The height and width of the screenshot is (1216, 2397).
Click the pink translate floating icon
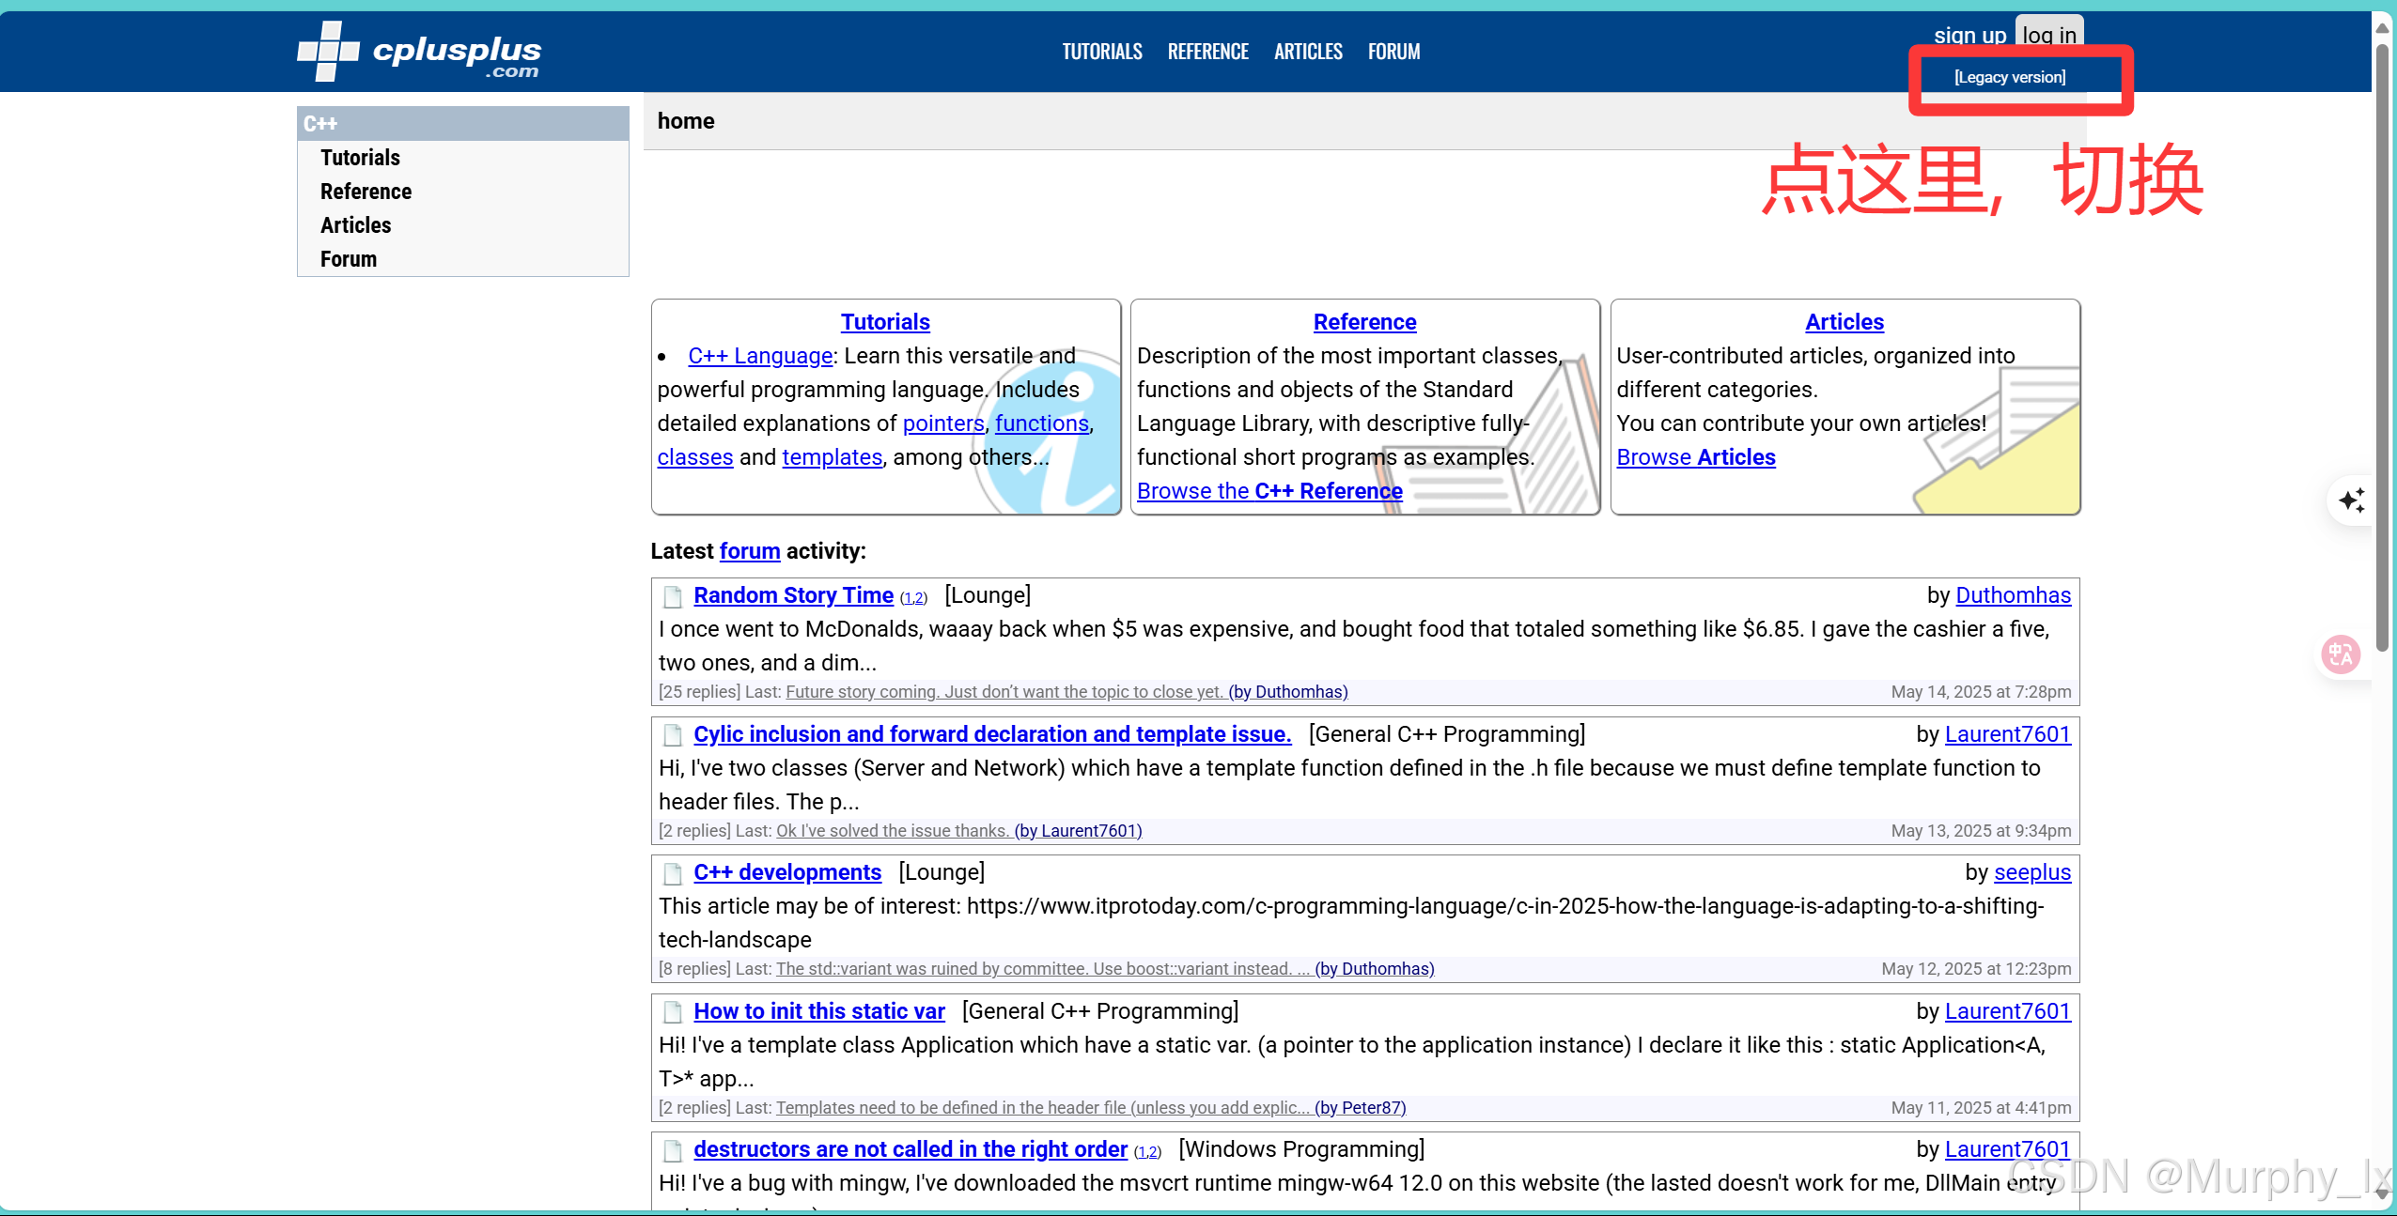click(2341, 654)
